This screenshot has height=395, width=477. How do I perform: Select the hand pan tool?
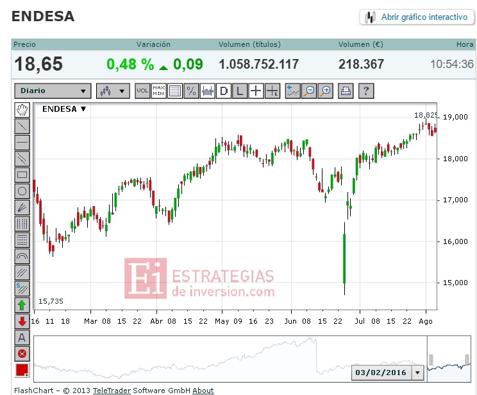tap(22, 110)
